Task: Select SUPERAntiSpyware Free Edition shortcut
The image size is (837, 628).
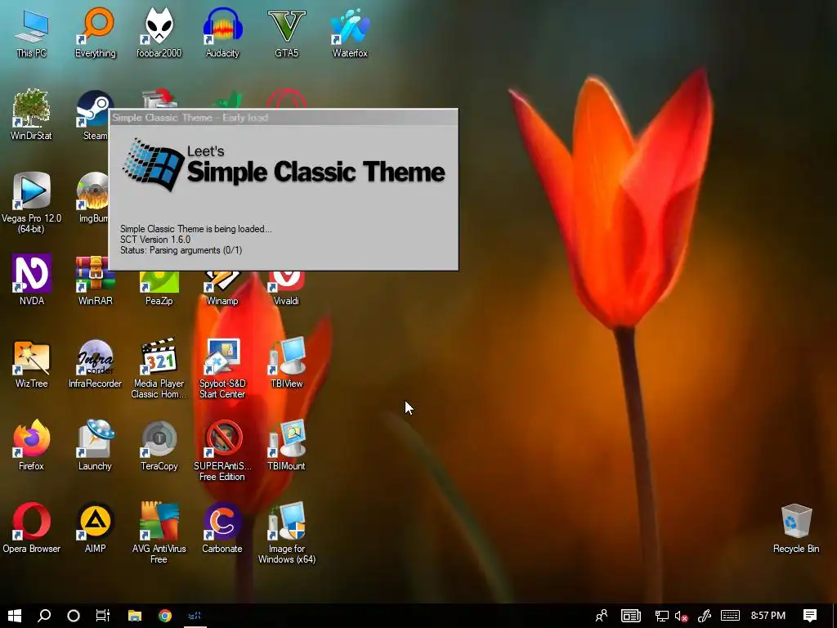Action: click(222, 451)
